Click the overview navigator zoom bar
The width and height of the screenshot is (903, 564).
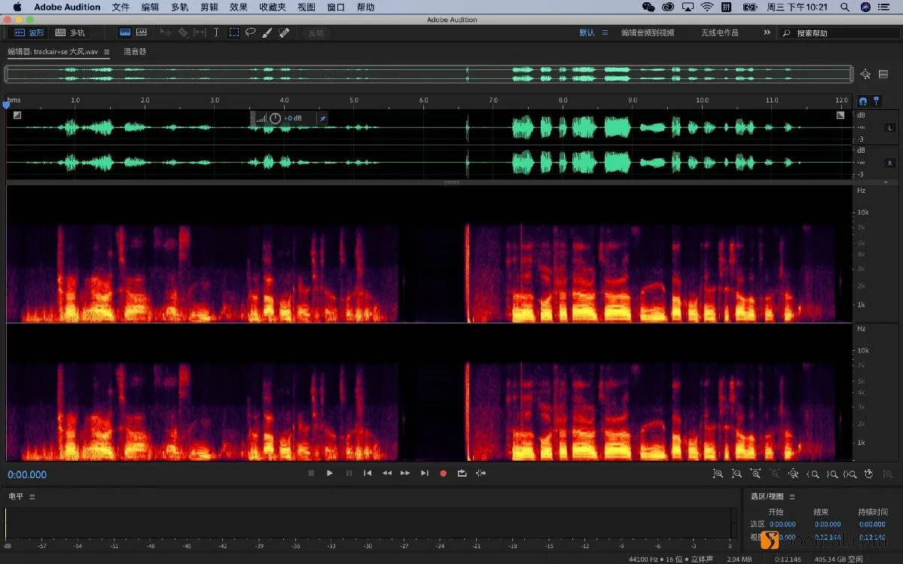tap(429, 74)
